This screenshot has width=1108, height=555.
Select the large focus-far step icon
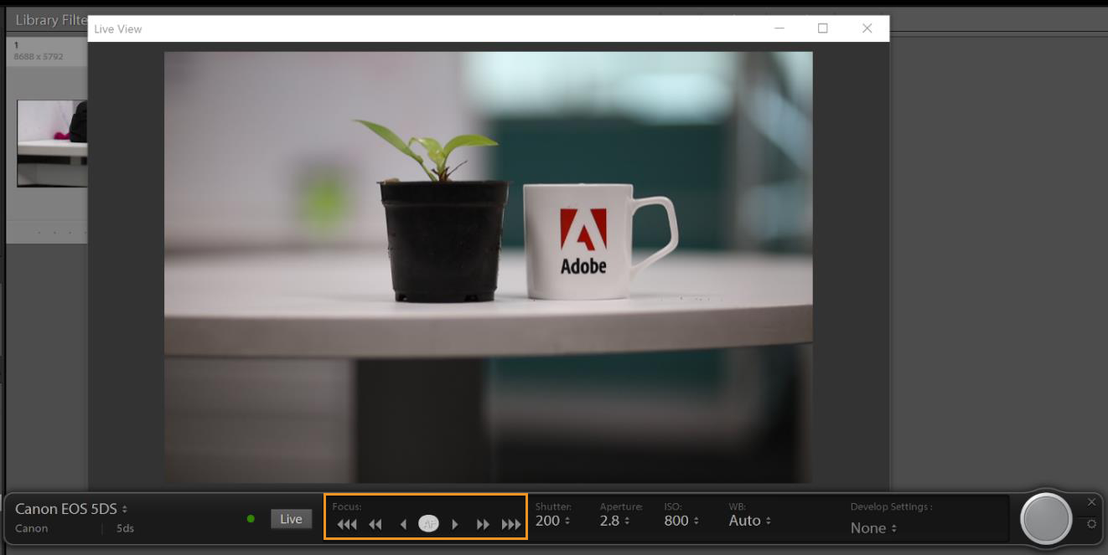(511, 523)
